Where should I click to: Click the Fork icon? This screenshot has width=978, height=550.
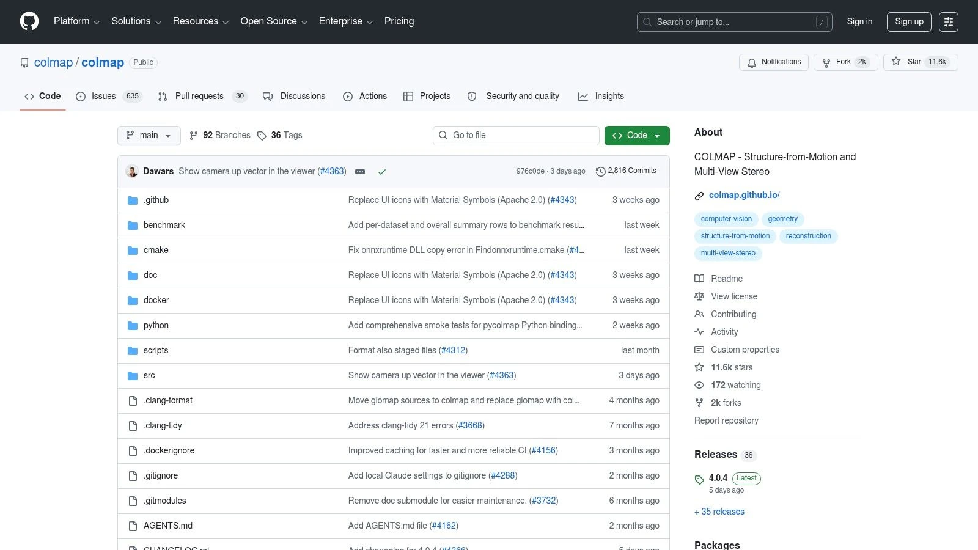[x=826, y=63]
